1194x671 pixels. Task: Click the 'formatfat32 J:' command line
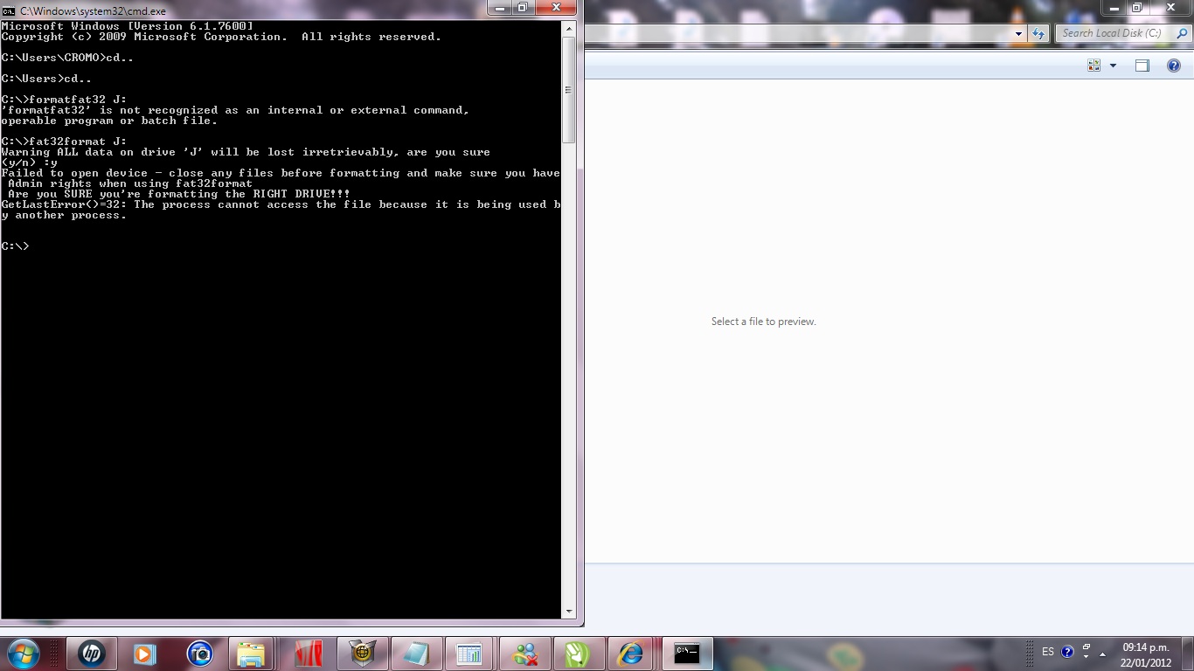(65, 100)
